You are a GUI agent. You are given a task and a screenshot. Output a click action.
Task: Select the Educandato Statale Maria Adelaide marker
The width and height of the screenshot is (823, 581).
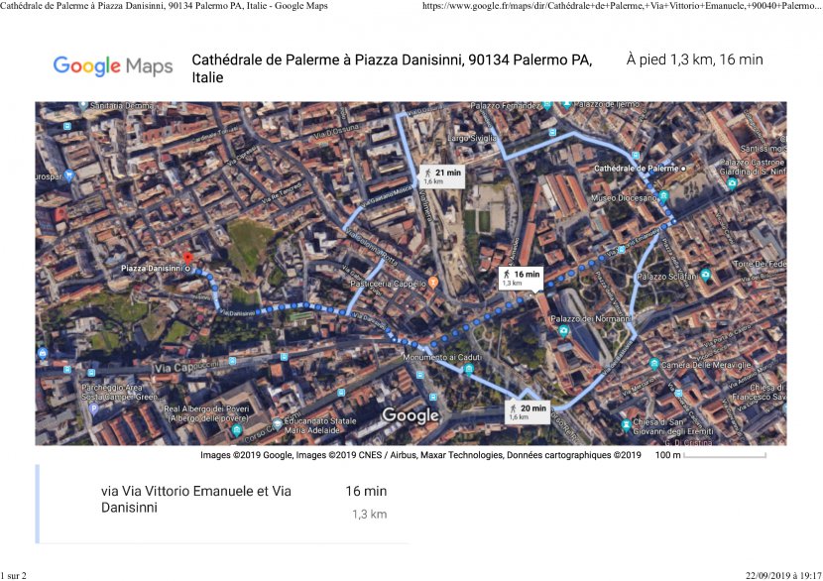click(277, 423)
